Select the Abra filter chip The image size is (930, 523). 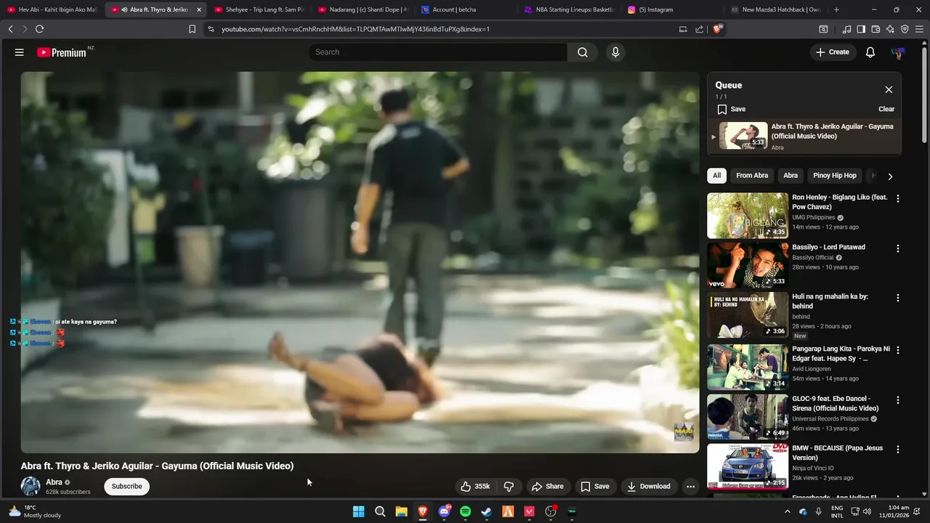(x=790, y=176)
